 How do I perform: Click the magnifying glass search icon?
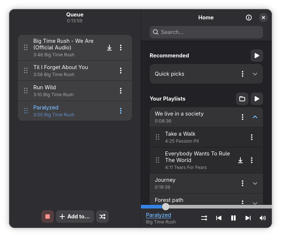click(156, 32)
